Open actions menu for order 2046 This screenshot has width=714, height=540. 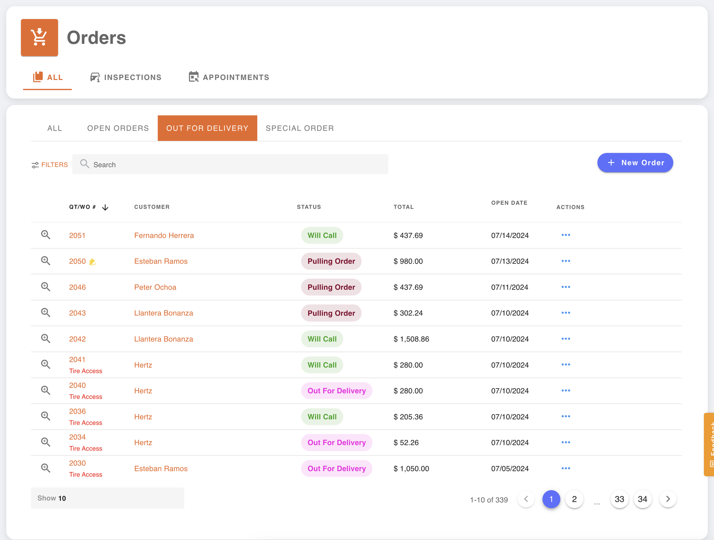point(566,287)
